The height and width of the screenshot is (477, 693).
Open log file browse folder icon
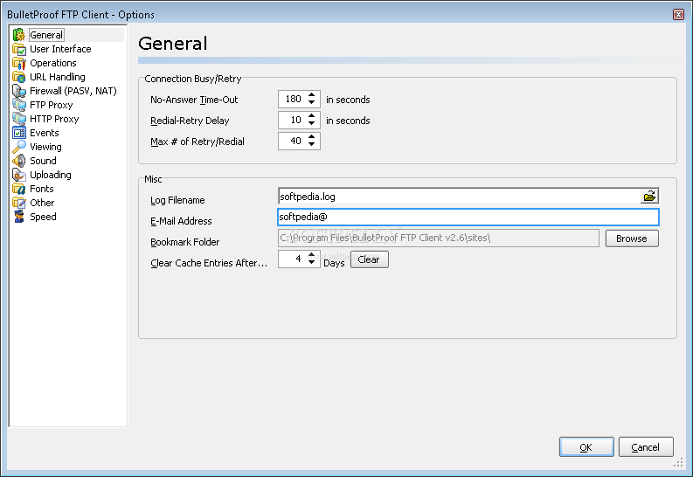649,196
